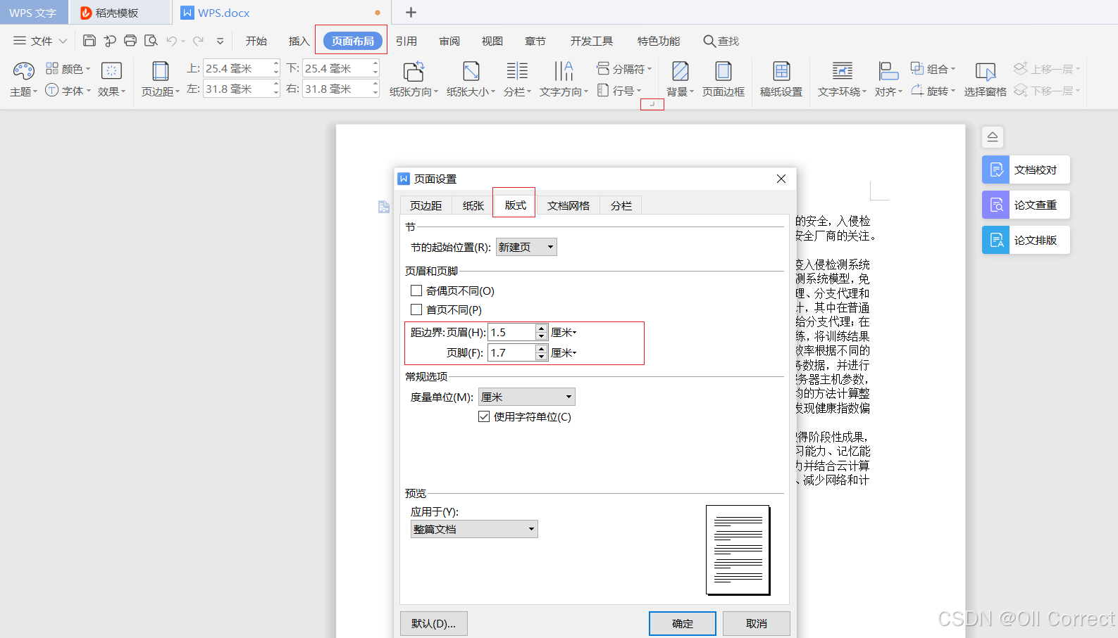Switch to the 文档网格 dialog tab
Screen dimensions: 1118x638
click(569, 205)
